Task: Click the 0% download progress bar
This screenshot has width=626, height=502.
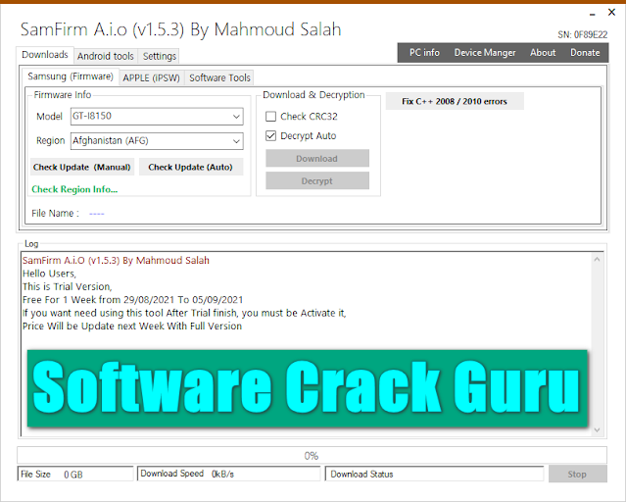Action: 312,456
